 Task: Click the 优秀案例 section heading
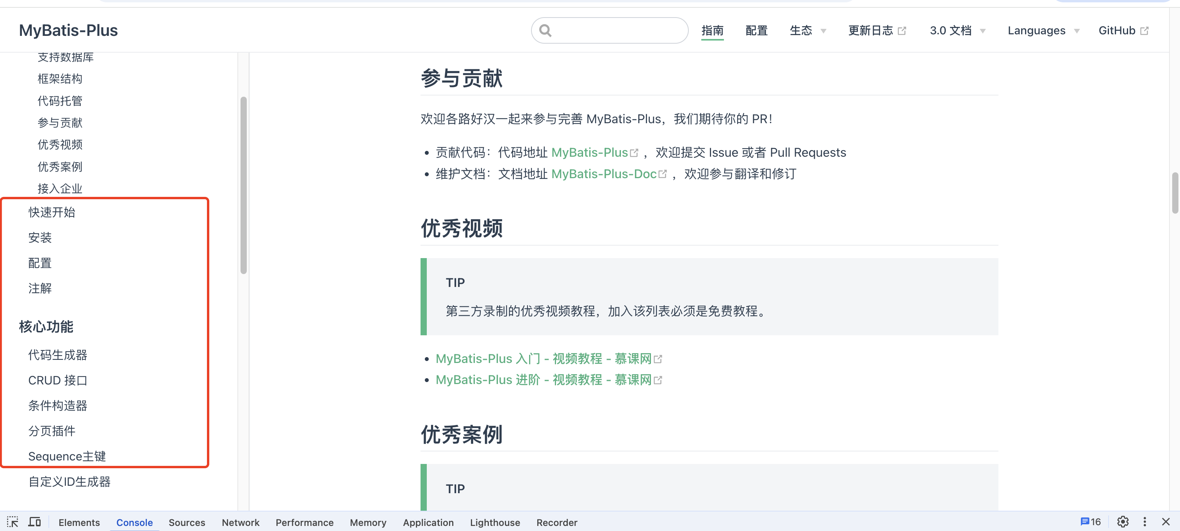click(461, 435)
